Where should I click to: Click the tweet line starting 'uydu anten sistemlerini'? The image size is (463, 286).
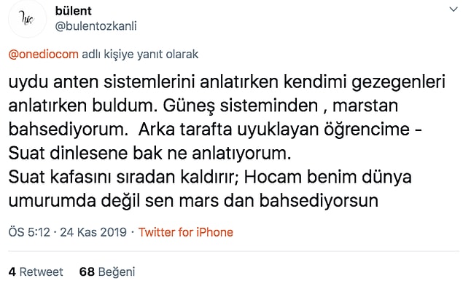point(227,82)
